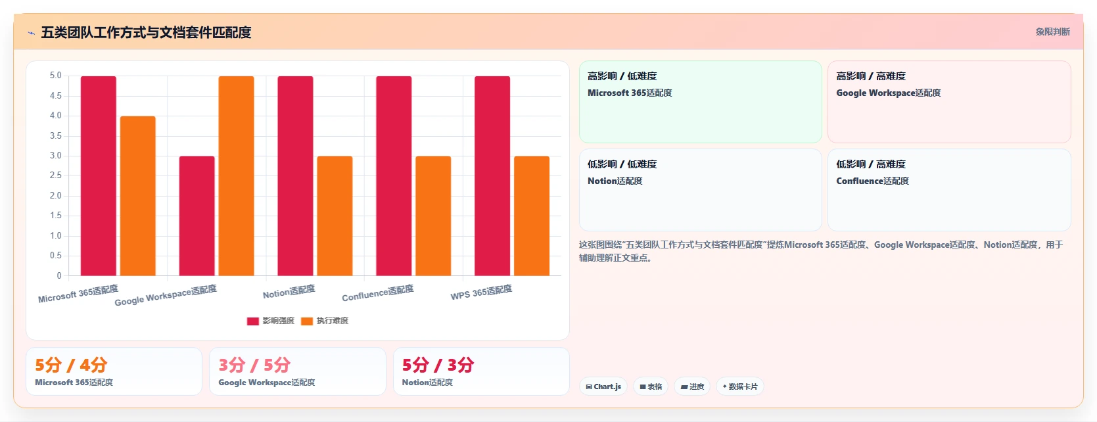Select the 5分 / 3分 Notion score card
Screen dimensions: 1097x422
tap(481, 371)
